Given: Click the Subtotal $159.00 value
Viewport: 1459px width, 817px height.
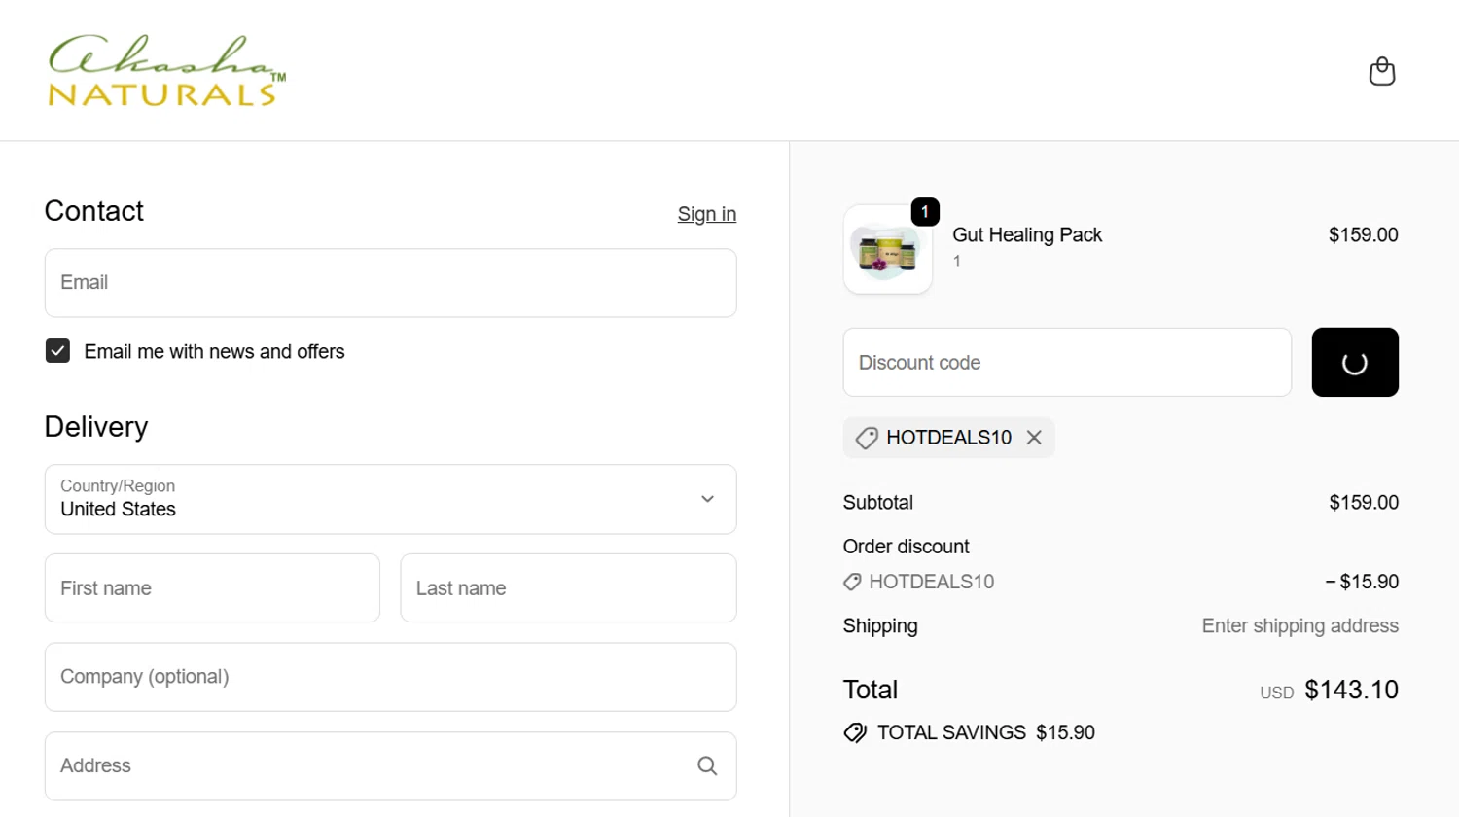Looking at the screenshot, I should (1364, 503).
